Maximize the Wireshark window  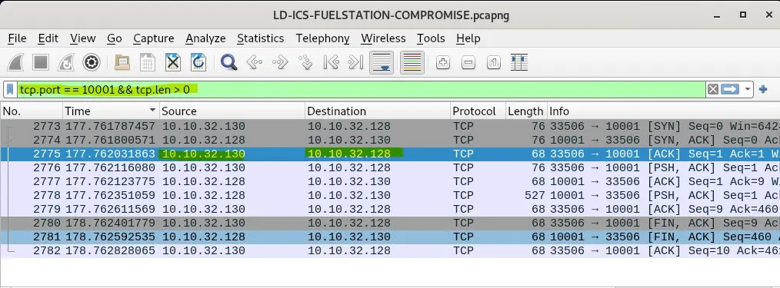pyautogui.click(x=742, y=15)
